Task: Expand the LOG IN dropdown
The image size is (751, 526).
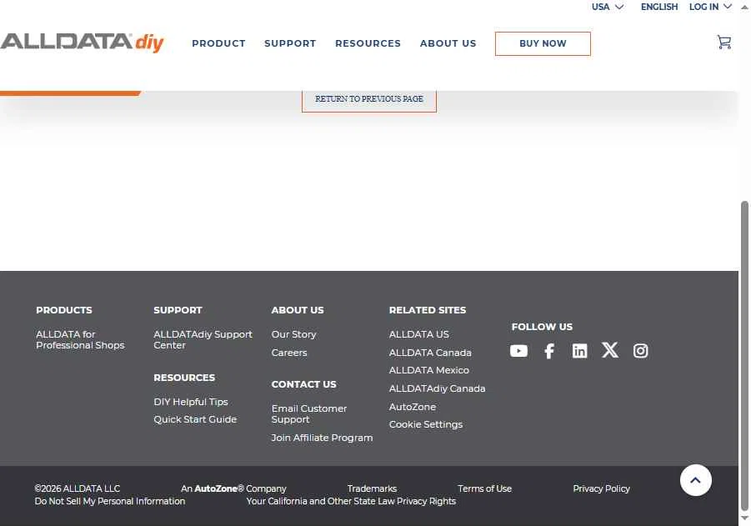Action: tap(710, 7)
